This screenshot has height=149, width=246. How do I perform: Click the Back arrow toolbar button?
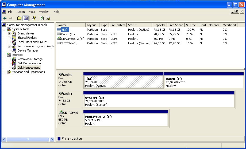(x=5, y=18)
